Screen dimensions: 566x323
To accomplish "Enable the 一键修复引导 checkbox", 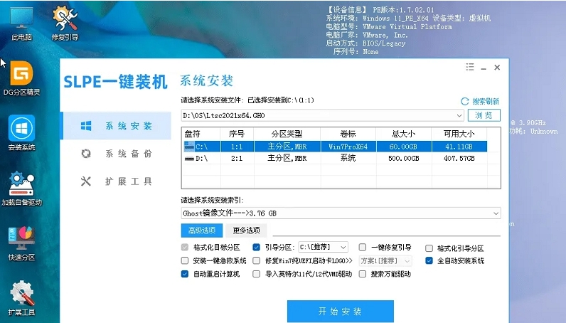I will pos(363,247).
